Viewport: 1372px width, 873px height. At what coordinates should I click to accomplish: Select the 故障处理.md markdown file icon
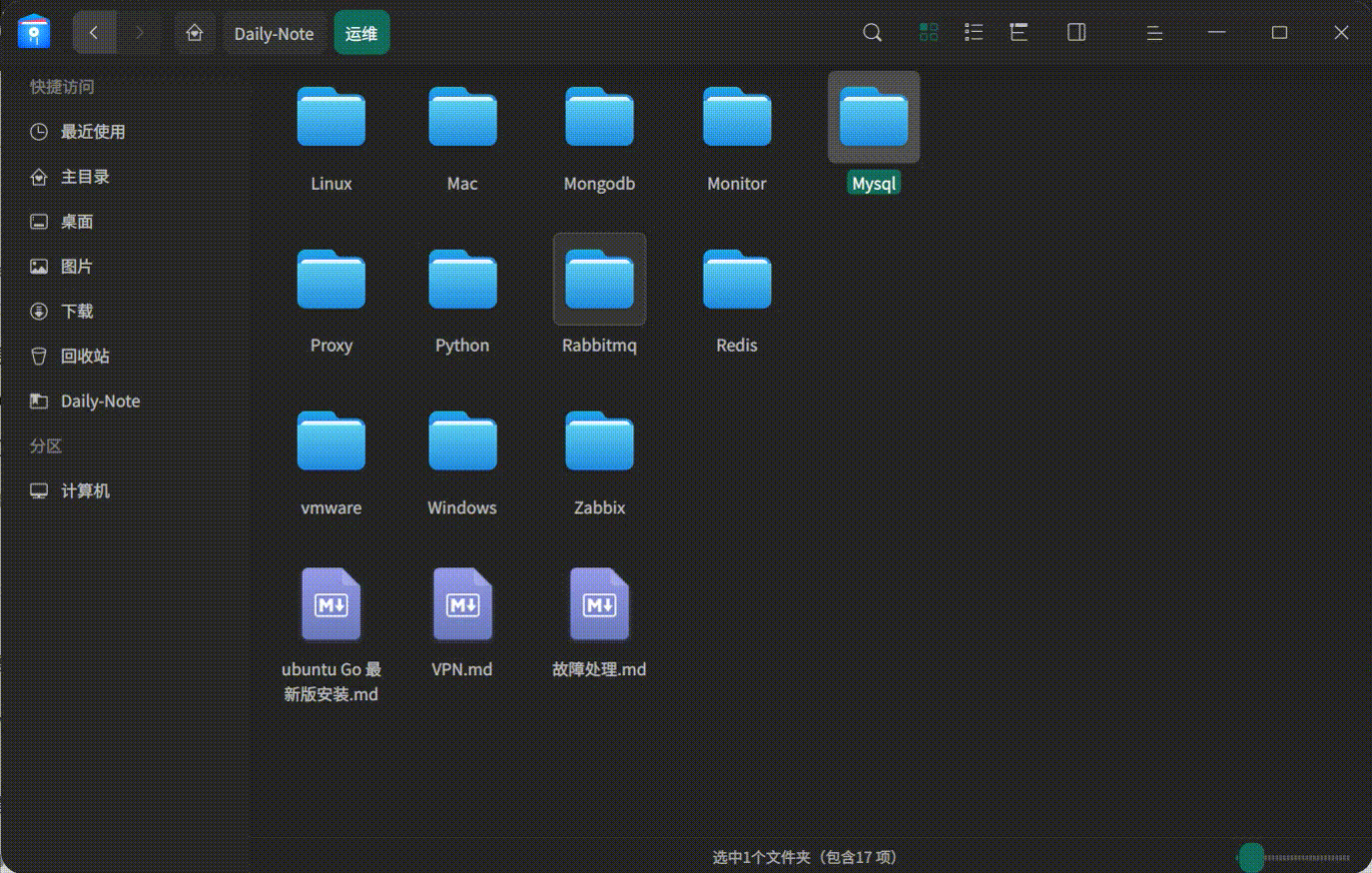(599, 604)
